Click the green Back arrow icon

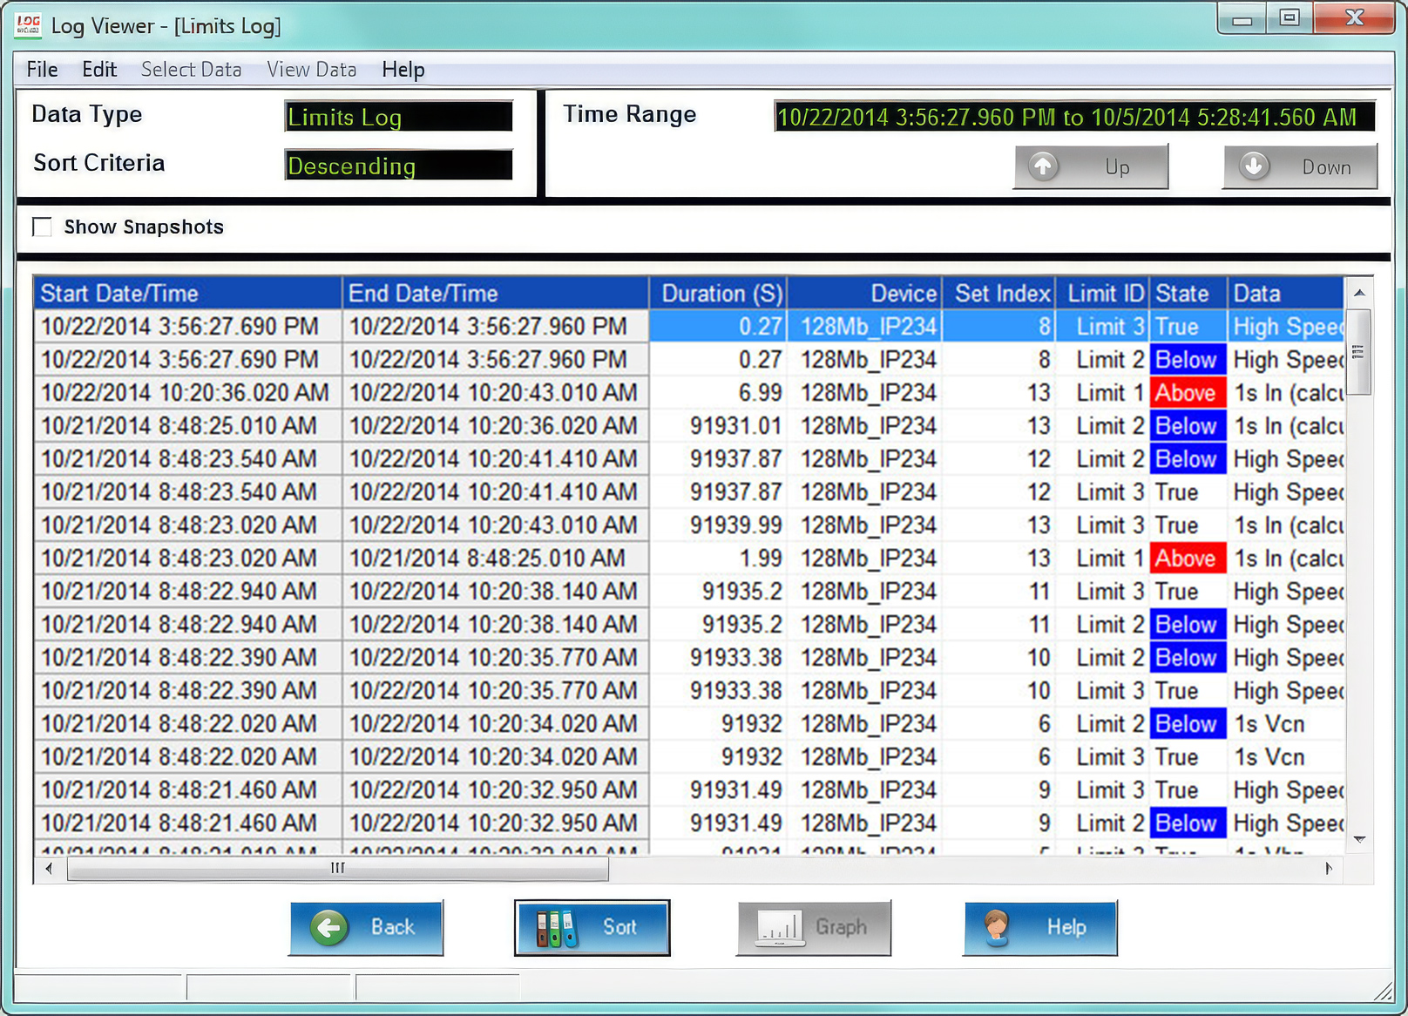329,928
